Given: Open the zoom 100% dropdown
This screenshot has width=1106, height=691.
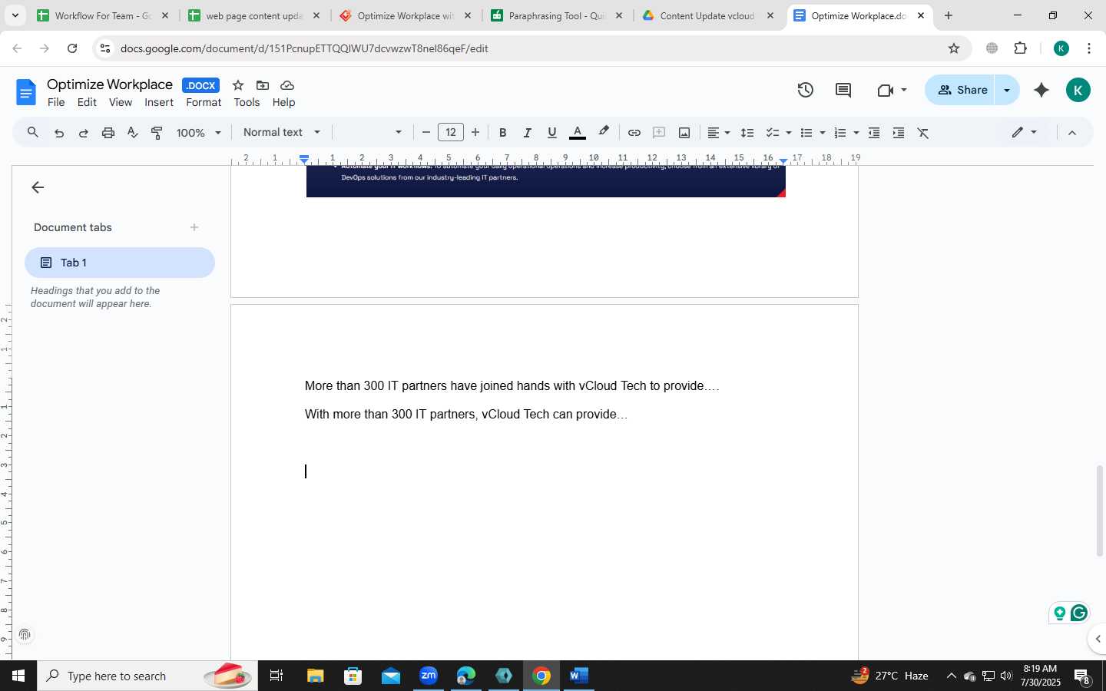Looking at the screenshot, I should point(199,133).
